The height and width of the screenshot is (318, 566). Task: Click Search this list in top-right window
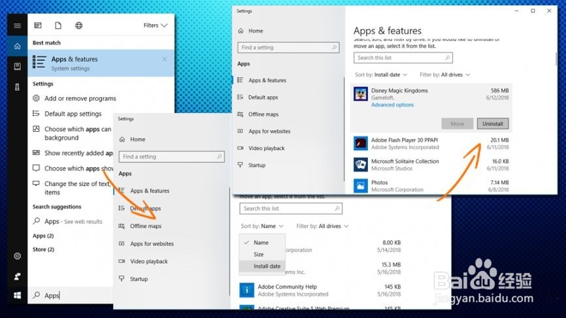(403, 57)
